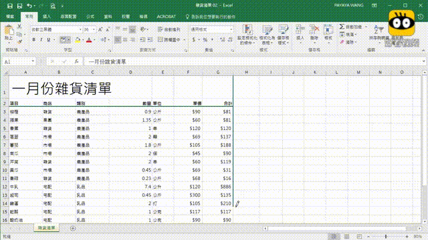
Task: Toggle Underline formatting
Action: click(49, 40)
